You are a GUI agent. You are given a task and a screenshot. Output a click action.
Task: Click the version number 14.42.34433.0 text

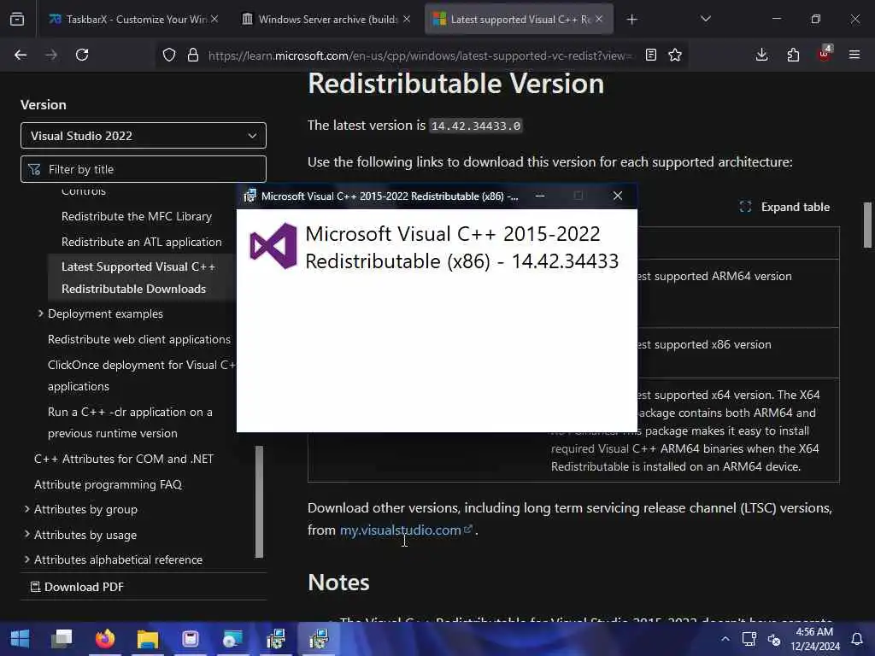476,126
